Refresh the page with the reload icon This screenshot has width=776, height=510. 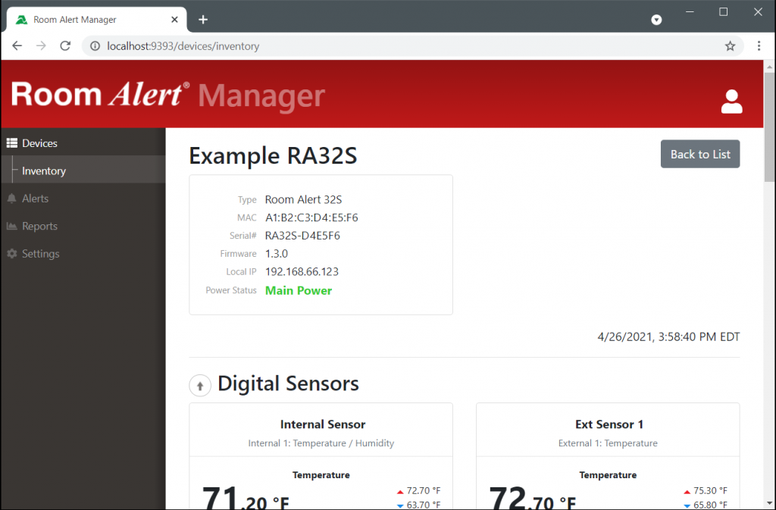coord(65,45)
